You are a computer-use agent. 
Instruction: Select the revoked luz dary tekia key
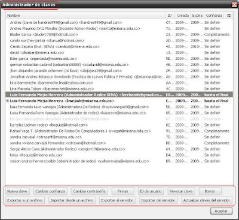119,119
